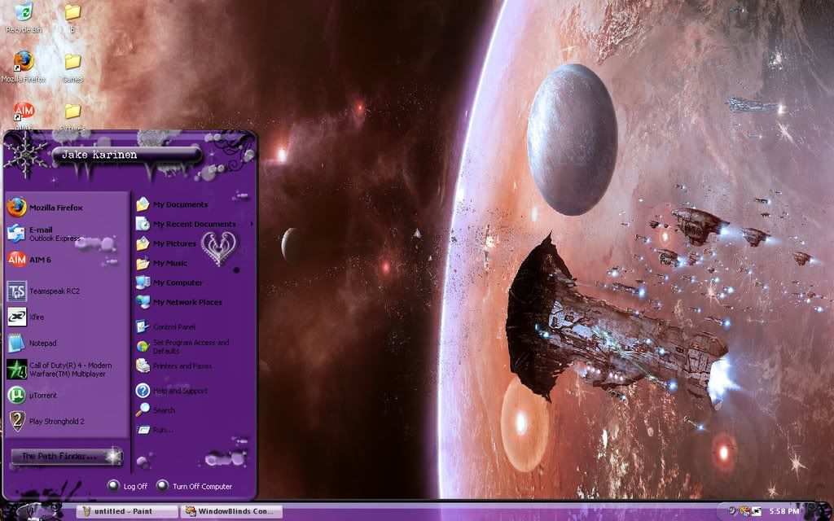Switch to WindowBlinds Con... taskbar button
834x521 pixels.
coord(231,511)
